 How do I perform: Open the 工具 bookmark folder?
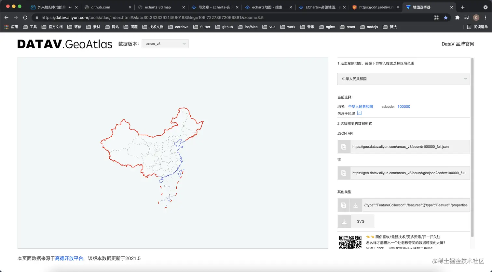pyautogui.click(x=30, y=27)
